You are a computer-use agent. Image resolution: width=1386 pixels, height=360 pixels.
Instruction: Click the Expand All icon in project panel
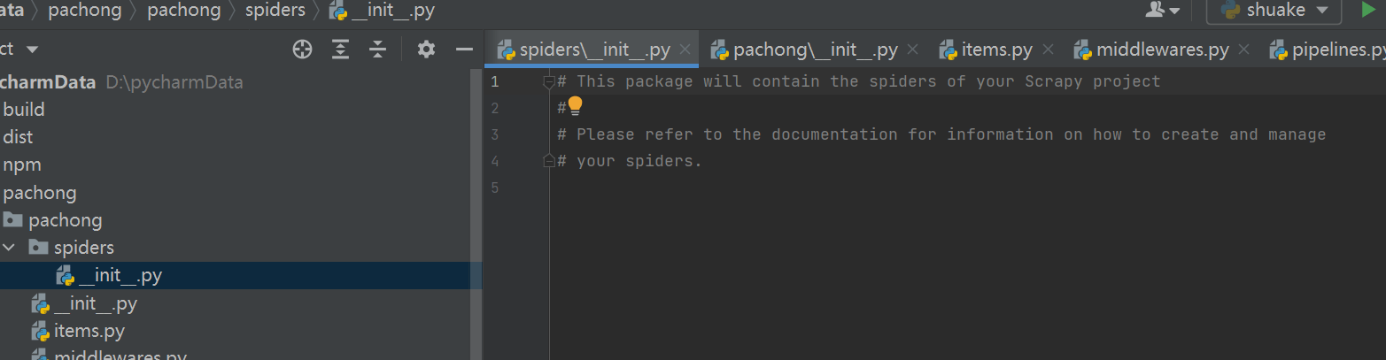pos(341,50)
